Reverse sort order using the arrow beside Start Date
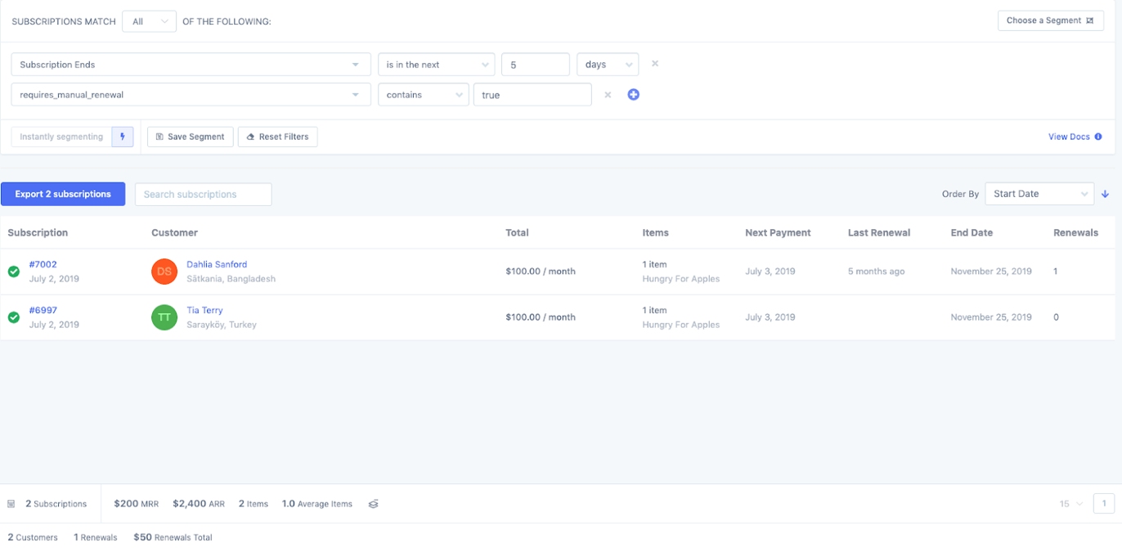This screenshot has width=1122, height=548. (1105, 194)
